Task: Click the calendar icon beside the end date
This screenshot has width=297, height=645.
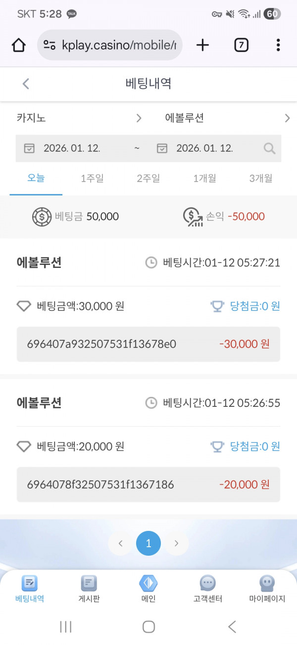Action: point(162,148)
